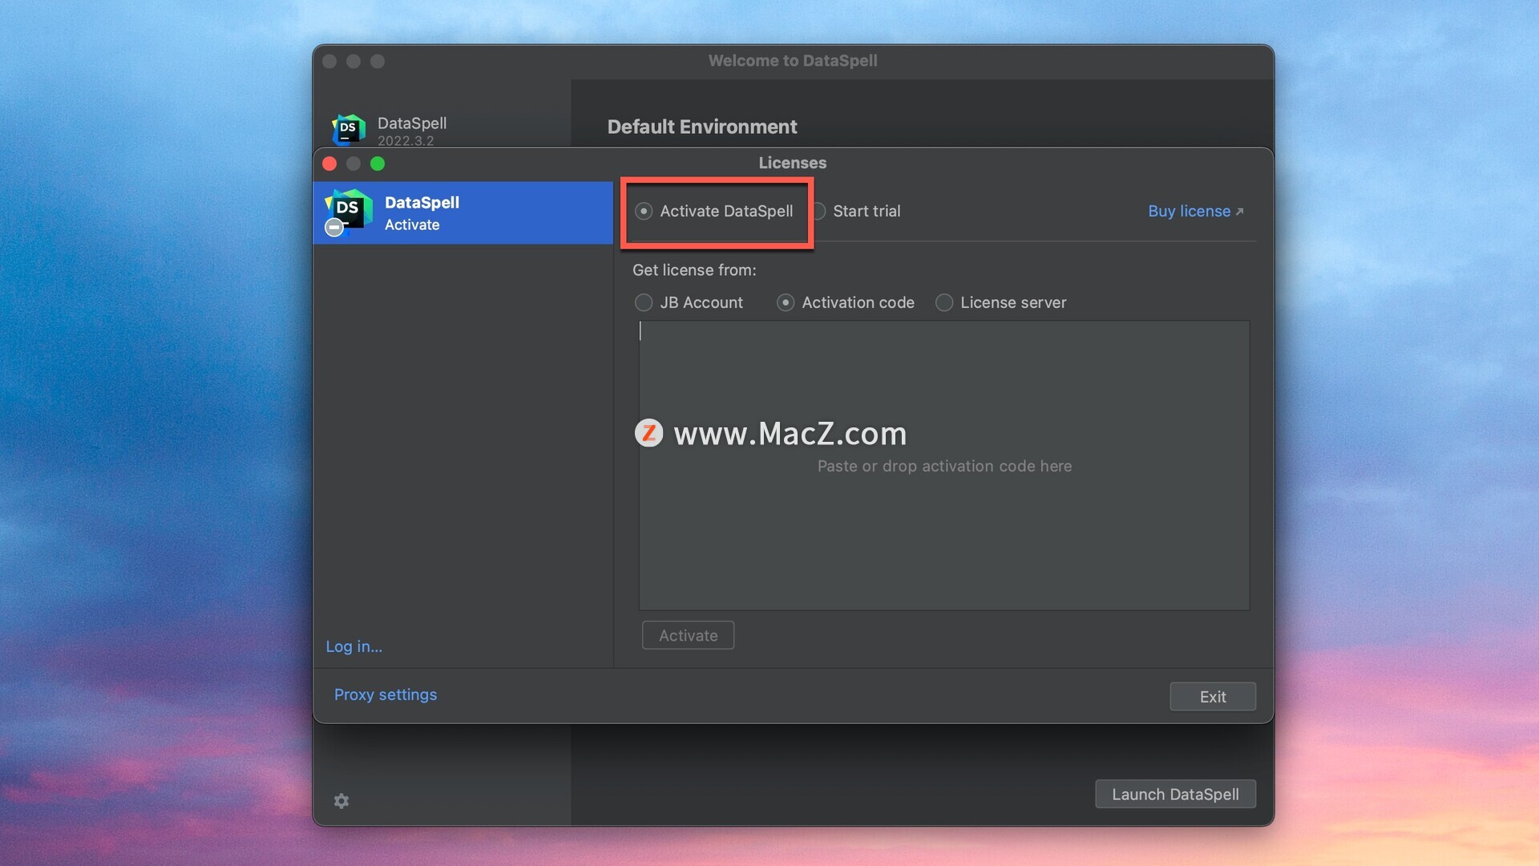1539x866 pixels.
Task: Choose License server option
Action: (944, 302)
